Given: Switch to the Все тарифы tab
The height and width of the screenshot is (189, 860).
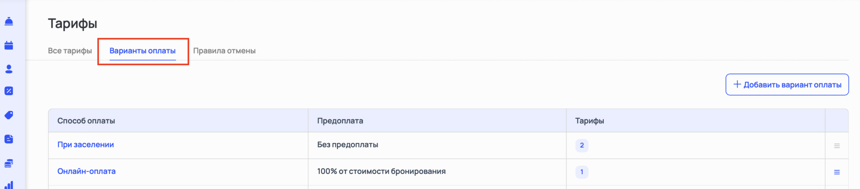Looking at the screenshot, I should coord(70,51).
